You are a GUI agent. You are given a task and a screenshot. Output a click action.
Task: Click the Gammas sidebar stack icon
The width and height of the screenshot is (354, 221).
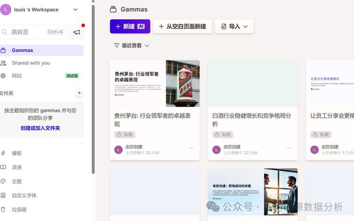3,50
